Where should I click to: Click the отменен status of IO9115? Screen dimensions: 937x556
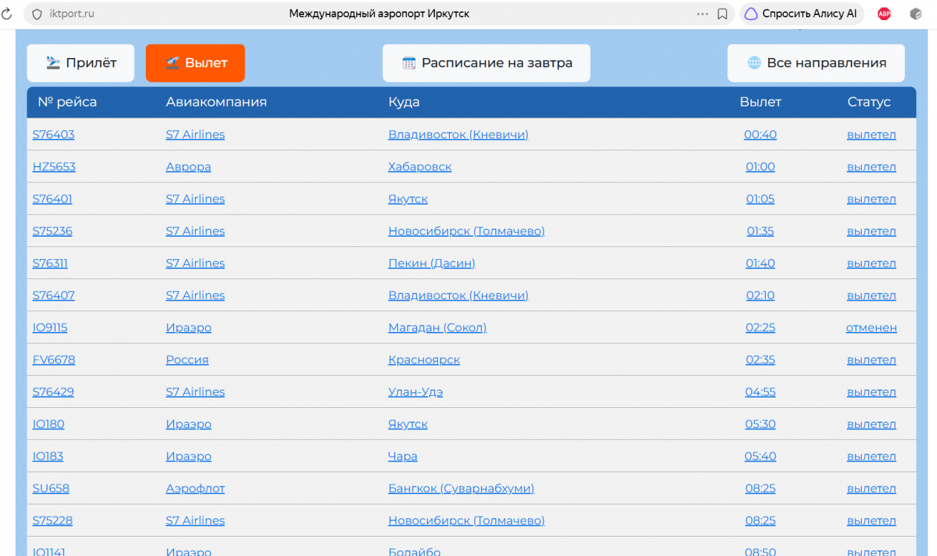[872, 327]
